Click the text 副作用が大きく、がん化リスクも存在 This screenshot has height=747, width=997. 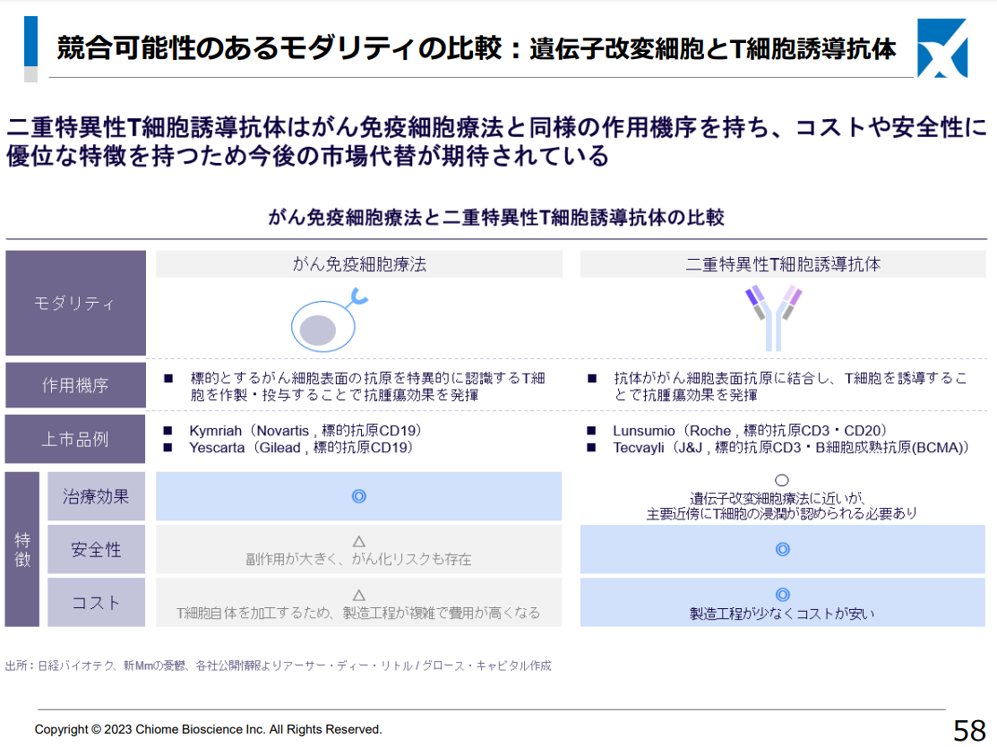click(358, 559)
